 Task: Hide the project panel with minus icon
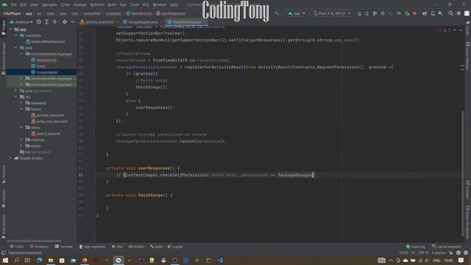[73, 22]
